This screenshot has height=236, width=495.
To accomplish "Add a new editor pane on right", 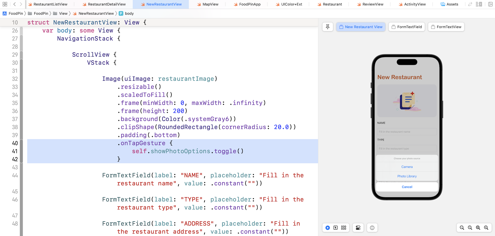I will coord(490,4).
